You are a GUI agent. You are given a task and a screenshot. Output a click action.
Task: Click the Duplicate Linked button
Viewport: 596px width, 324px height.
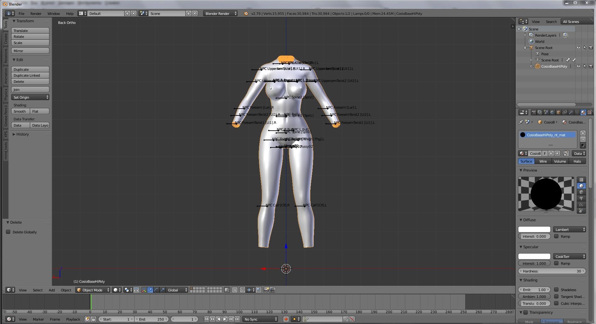click(x=30, y=75)
